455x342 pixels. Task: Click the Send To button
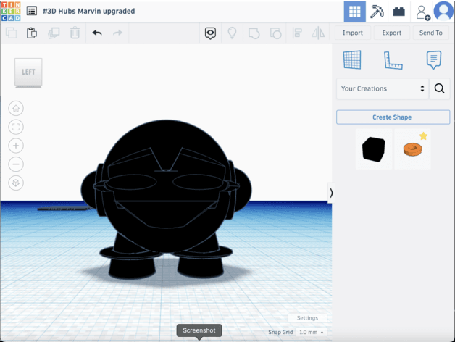(430, 33)
